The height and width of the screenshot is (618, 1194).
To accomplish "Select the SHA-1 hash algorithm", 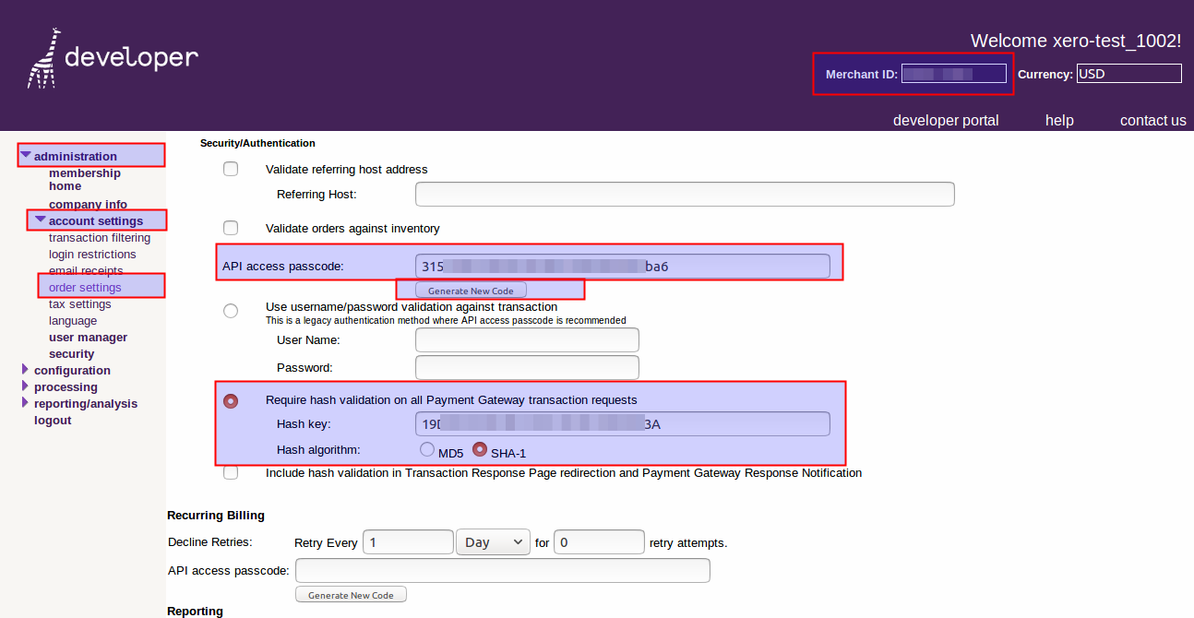I will coord(480,450).
